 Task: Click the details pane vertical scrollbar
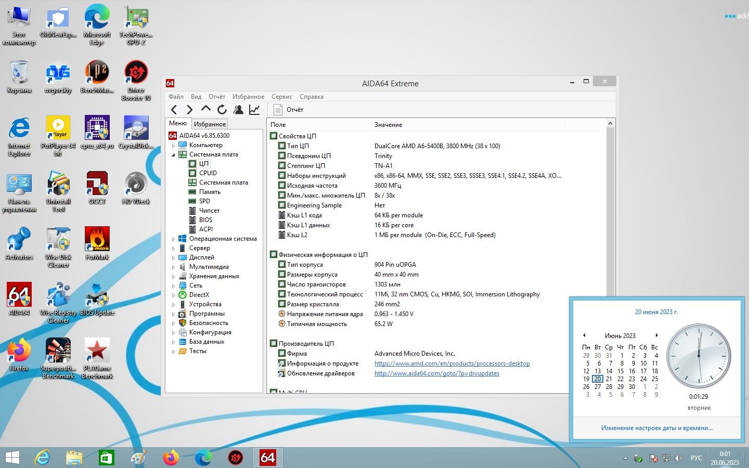pyautogui.click(x=611, y=255)
